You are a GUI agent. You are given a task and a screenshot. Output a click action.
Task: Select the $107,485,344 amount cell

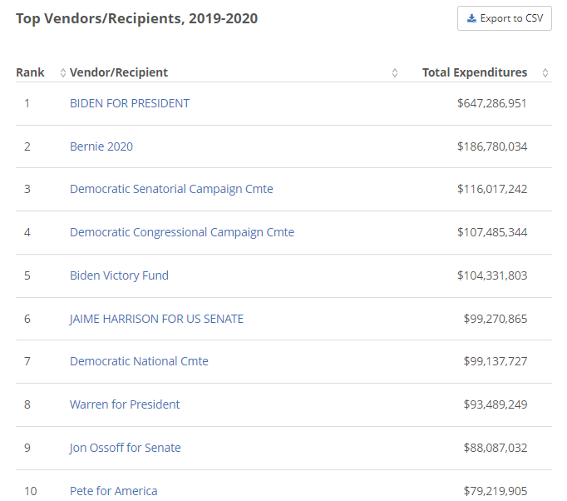coord(492,232)
